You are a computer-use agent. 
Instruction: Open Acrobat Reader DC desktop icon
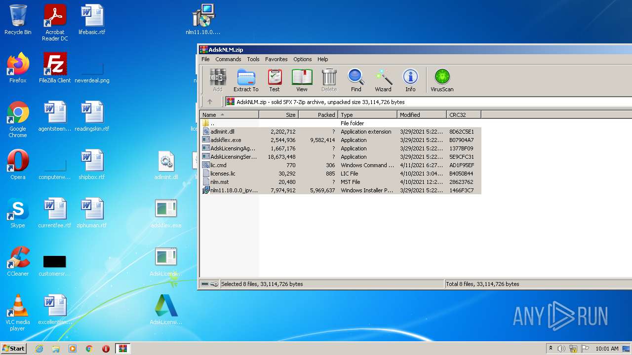55,23
